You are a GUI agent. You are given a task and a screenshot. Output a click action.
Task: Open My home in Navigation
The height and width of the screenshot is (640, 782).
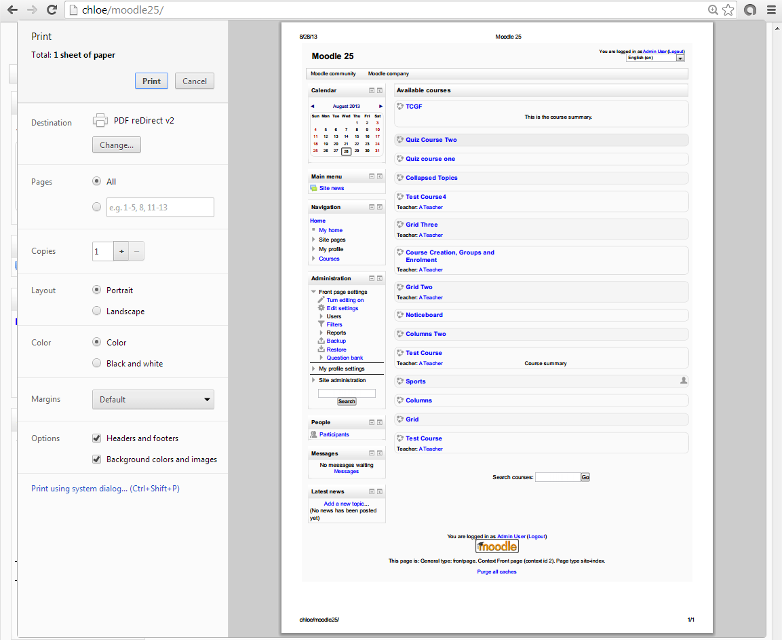(331, 230)
